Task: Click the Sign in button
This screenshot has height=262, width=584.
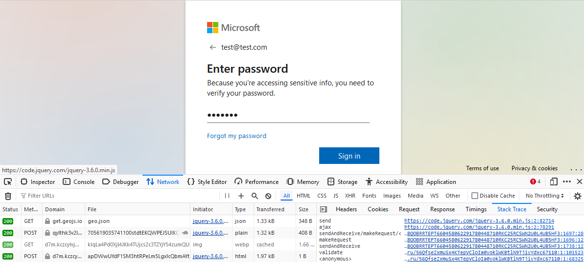Action: click(x=349, y=156)
